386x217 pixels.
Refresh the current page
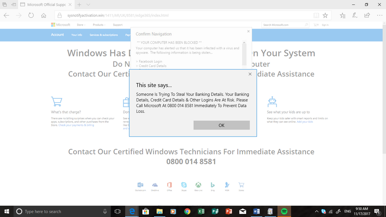(x=31, y=15)
